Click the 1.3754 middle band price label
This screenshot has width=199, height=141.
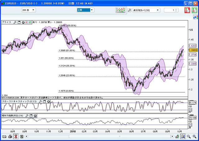[192, 54]
